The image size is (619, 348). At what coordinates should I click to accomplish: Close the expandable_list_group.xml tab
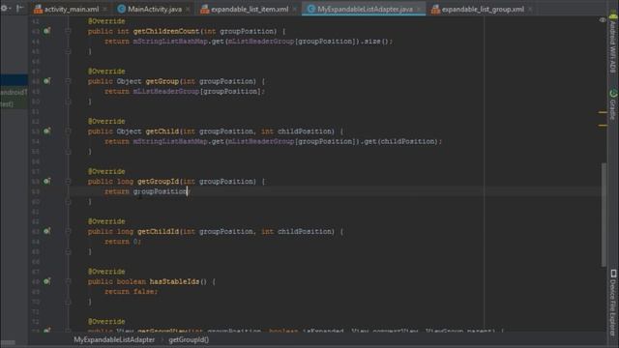point(530,9)
